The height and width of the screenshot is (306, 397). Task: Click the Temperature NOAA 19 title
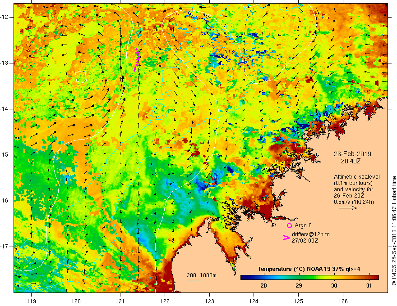tap(309, 269)
